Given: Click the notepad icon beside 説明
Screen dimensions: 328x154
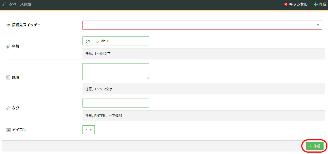Looking at the screenshot, I should [8, 77].
